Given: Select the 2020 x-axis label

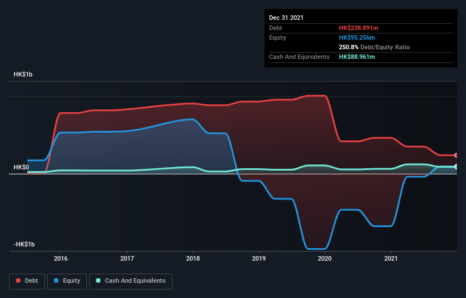Looking at the screenshot, I should tap(325, 258).
